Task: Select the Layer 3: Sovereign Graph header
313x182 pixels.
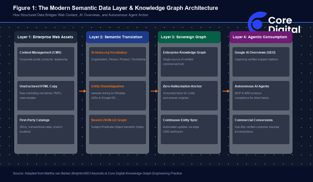Action: point(189,37)
